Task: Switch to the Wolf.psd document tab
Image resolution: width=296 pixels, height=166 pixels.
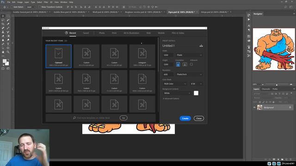Action: [x=106, y=12]
